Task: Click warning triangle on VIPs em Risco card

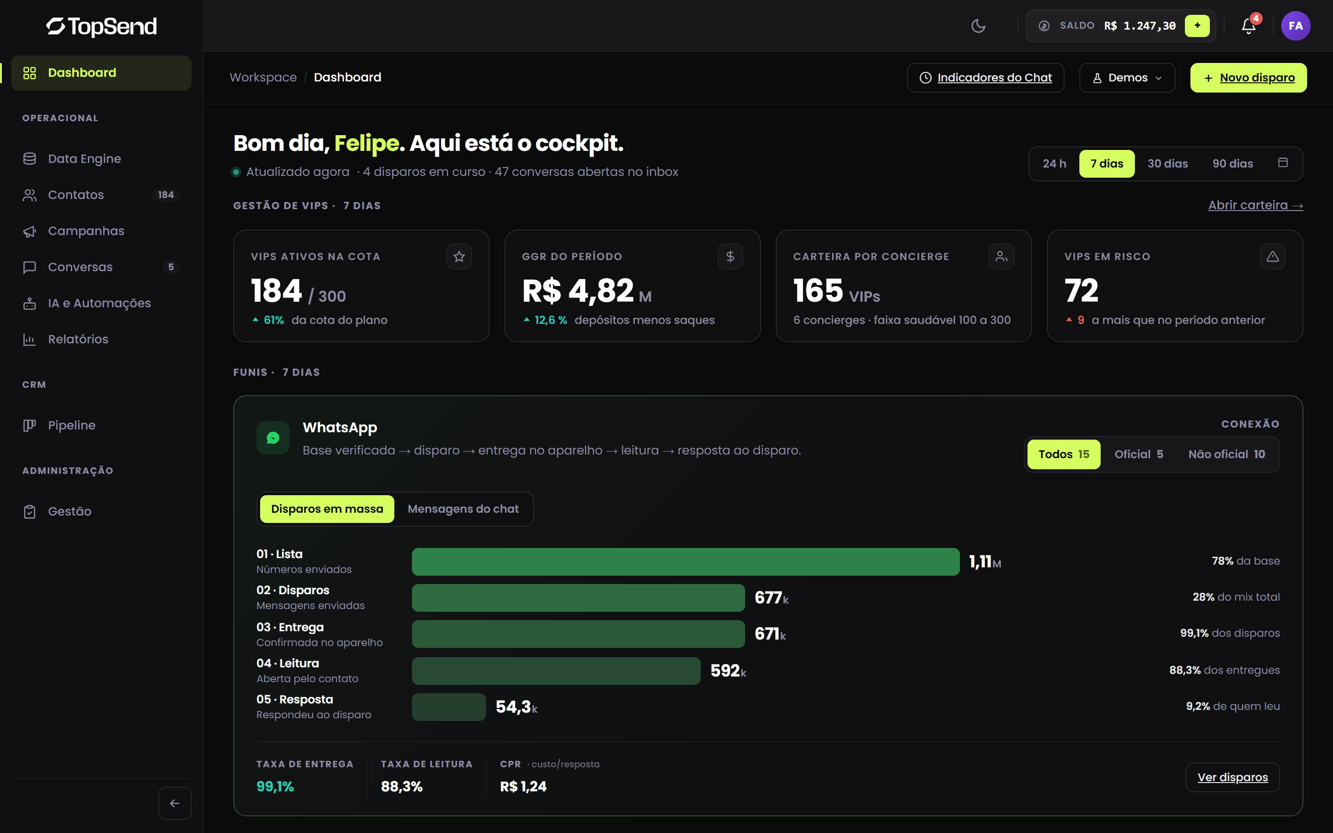Action: [x=1273, y=256]
